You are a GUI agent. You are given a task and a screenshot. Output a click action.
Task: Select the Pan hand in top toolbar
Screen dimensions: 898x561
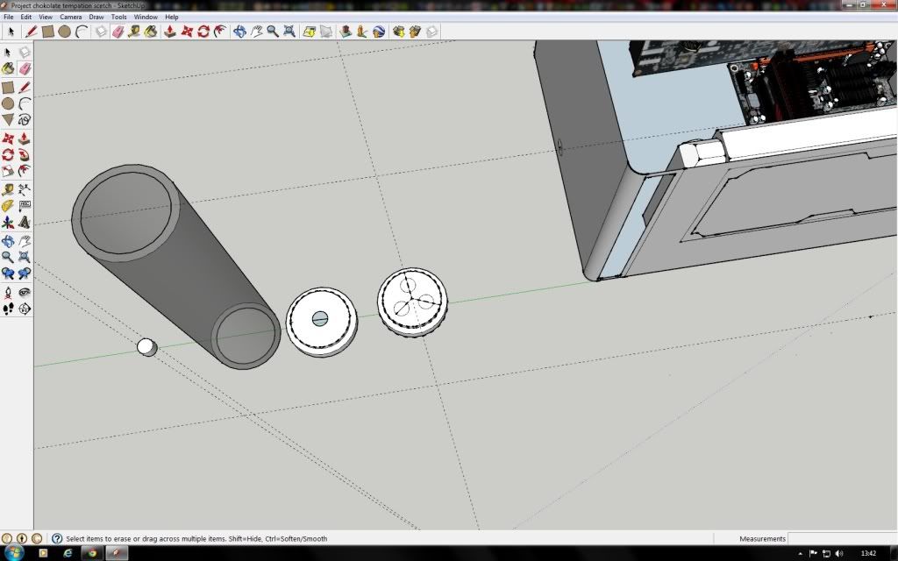coord(256,32)
